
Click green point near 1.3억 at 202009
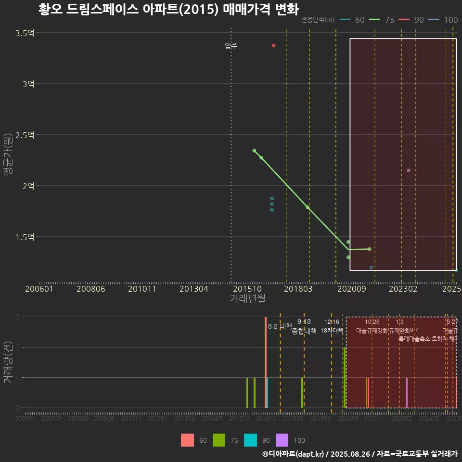click(348, 257)
